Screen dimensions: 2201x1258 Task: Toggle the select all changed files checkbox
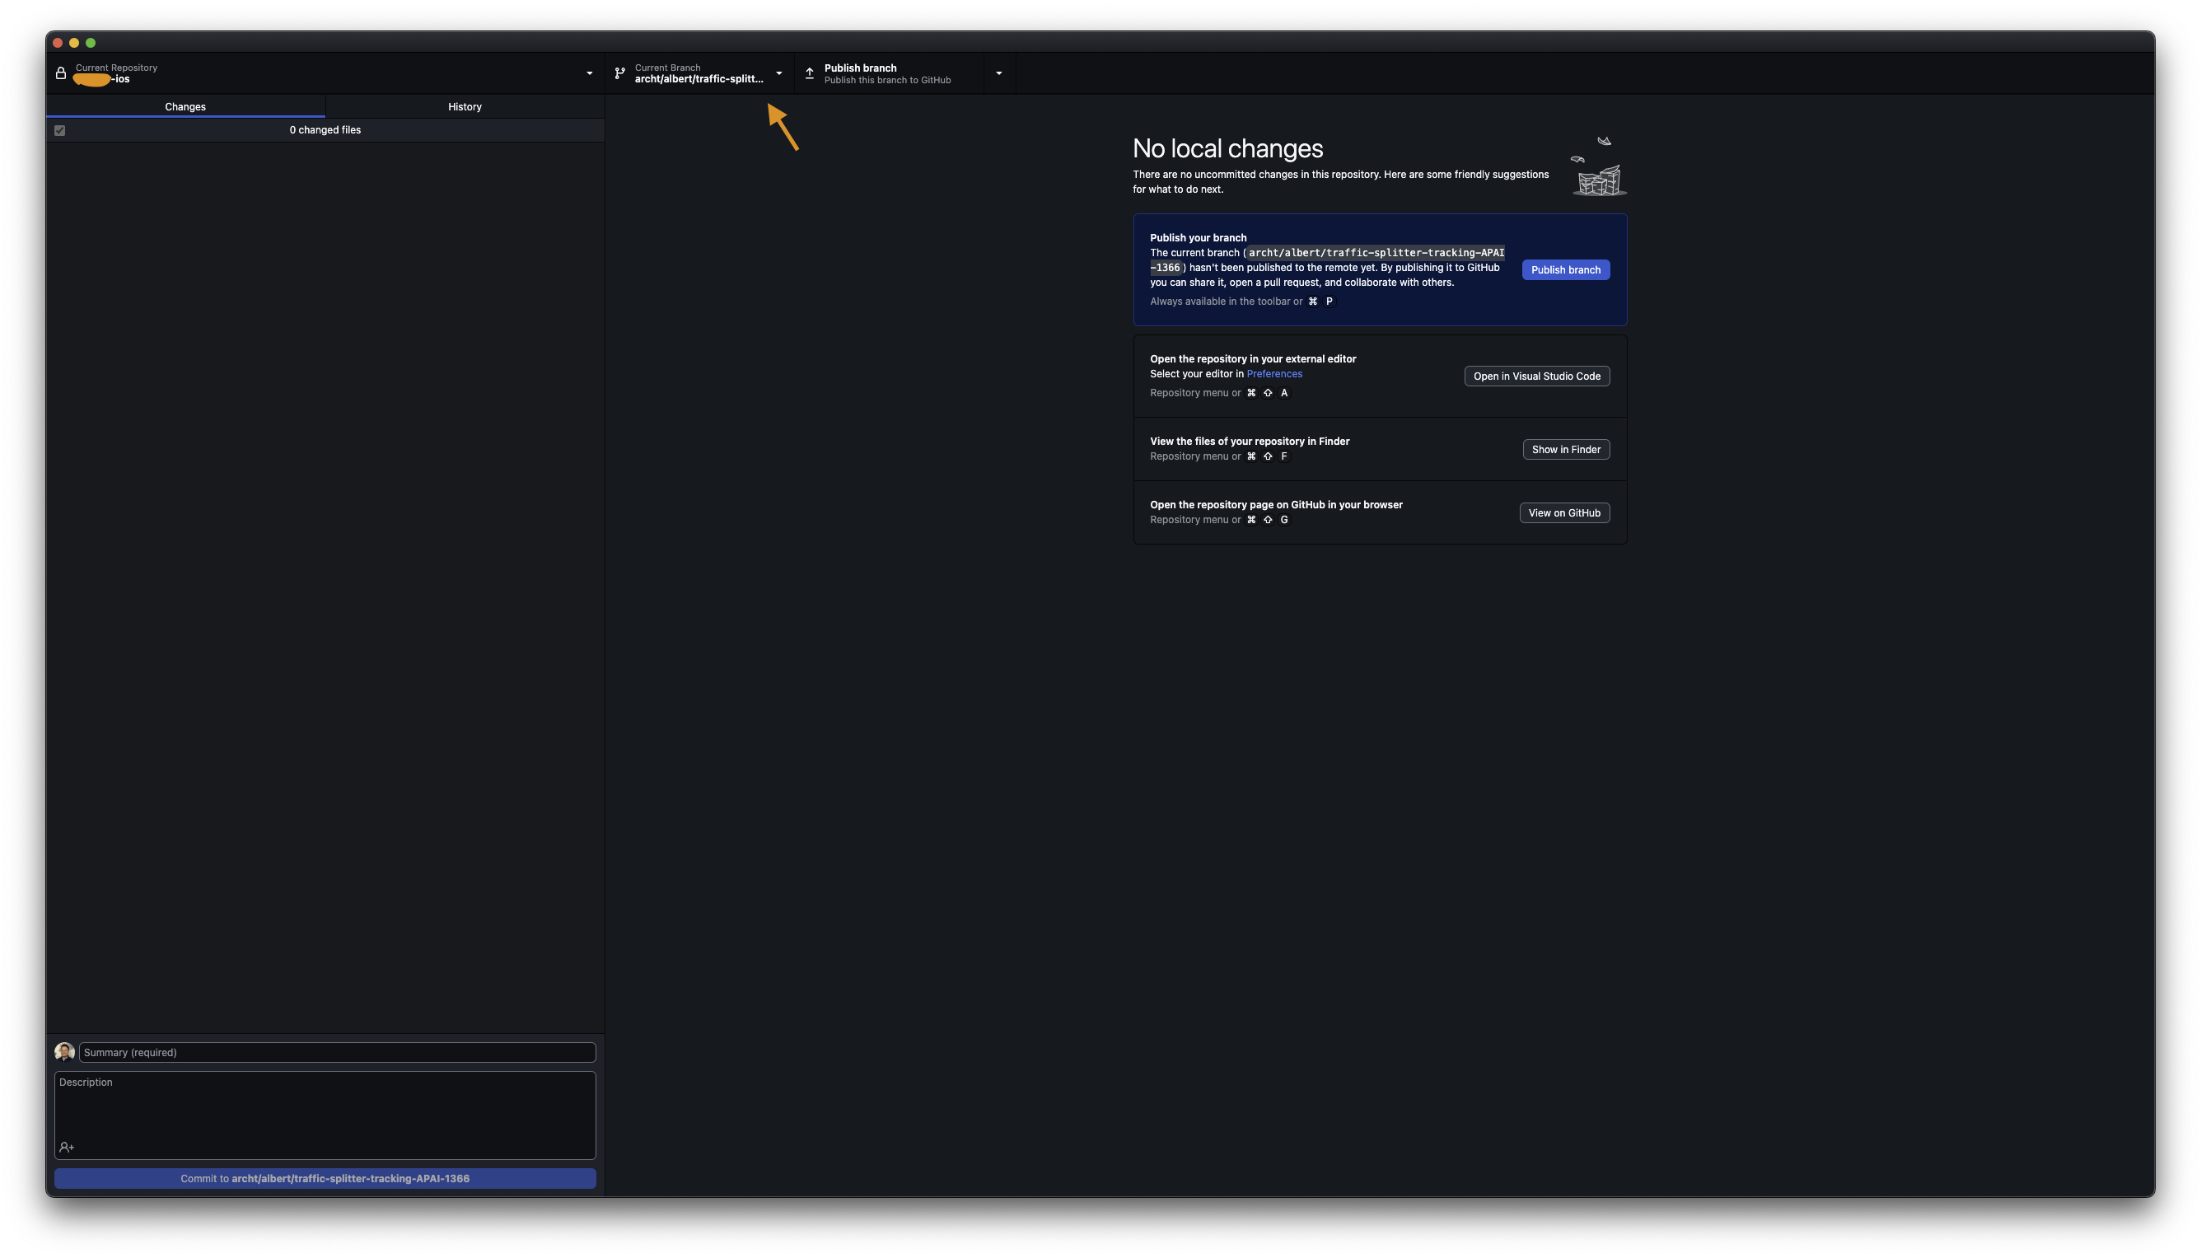(59, 130)
